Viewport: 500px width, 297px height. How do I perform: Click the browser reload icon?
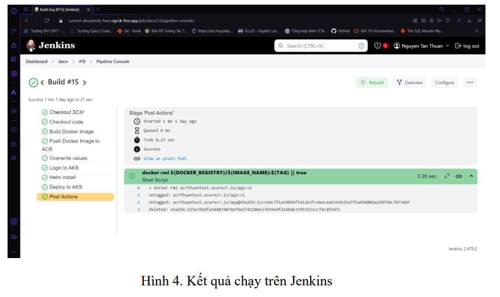pyautogui.click(x=47, y=20)
